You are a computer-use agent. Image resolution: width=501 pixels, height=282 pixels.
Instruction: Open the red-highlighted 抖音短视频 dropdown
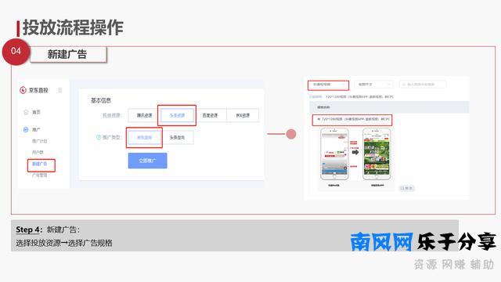tap(329, 85)
